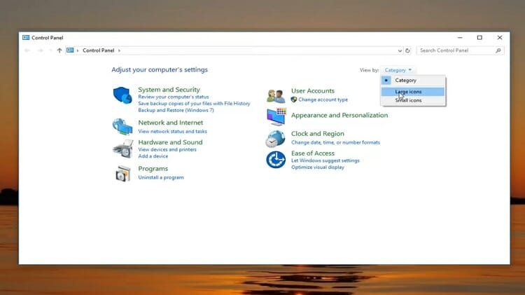Expand the chevron after Control Panel breadcrumb
Screen dimensions: 525x295
[119, 50]
